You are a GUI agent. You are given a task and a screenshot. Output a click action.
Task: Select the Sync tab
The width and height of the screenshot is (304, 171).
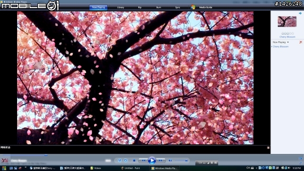point(177,8)
